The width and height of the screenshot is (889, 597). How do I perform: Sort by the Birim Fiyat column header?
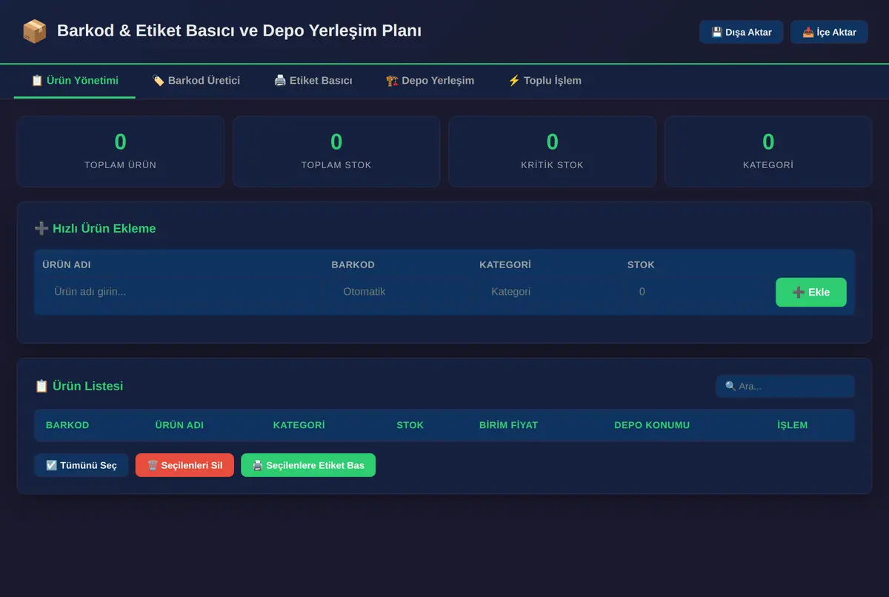pos(508,425)
